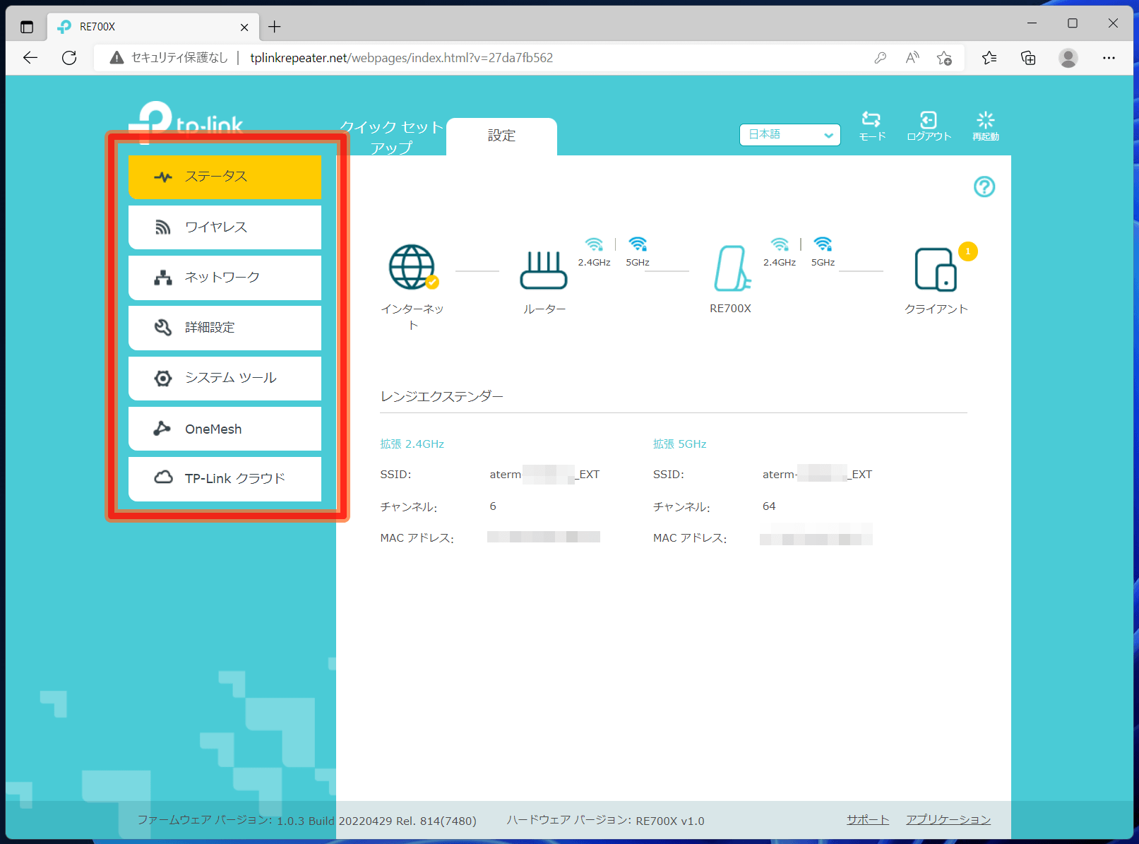Open the help question mark icon
1139x844 pixels.
(984, 186)
